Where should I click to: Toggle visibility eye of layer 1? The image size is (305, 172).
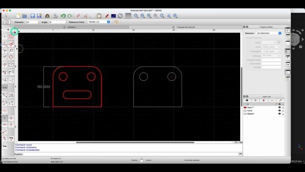[280, 107]
